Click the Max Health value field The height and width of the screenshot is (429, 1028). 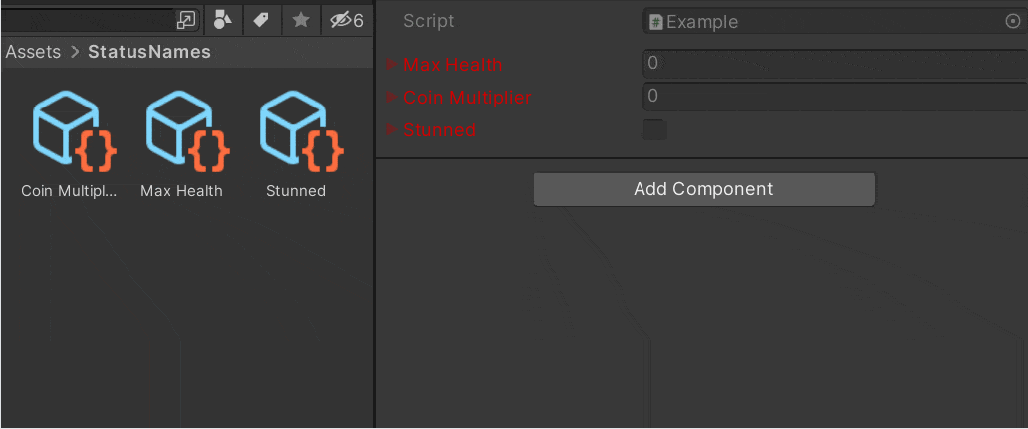(x=835, y=64)
